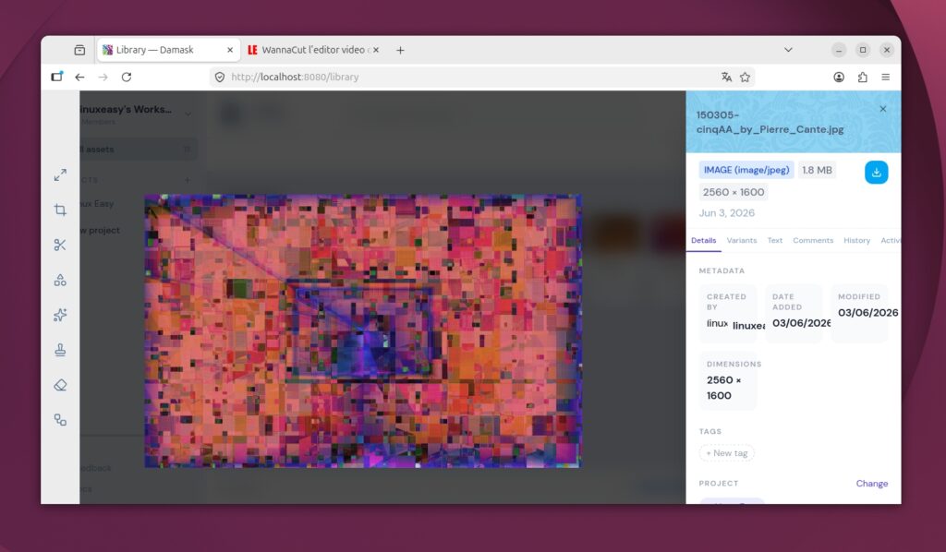946x552 pixels.
Task: Open the browser account icon
Action: coord(839,78)
